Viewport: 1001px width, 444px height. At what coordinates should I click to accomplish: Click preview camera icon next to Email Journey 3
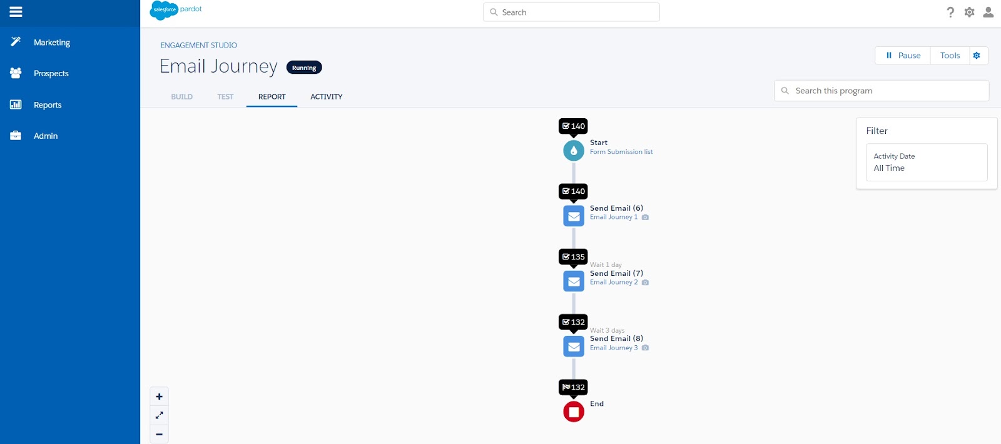[x=645, y=348]
